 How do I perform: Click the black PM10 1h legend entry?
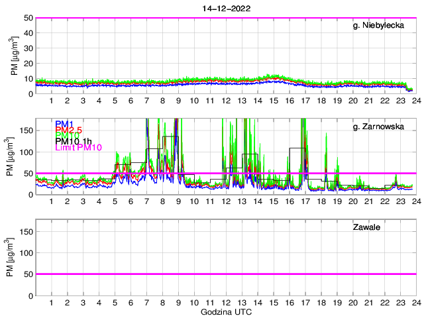(x=73, y=141)
